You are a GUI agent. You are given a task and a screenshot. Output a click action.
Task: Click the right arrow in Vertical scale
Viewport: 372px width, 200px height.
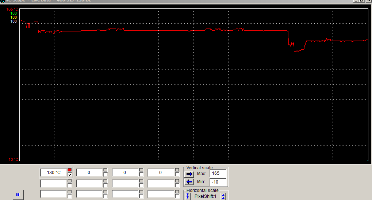click(x=189, y=174)
